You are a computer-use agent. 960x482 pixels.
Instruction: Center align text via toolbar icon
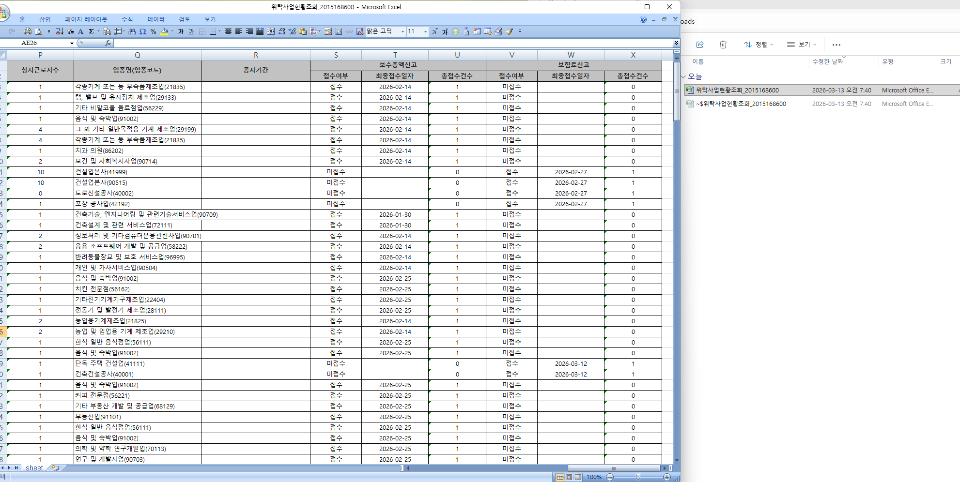click(x=228, y=31)
